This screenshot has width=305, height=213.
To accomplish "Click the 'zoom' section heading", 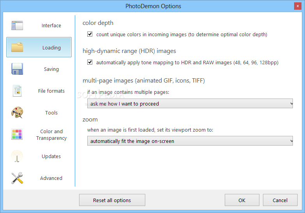I will (x=90, y=119).
